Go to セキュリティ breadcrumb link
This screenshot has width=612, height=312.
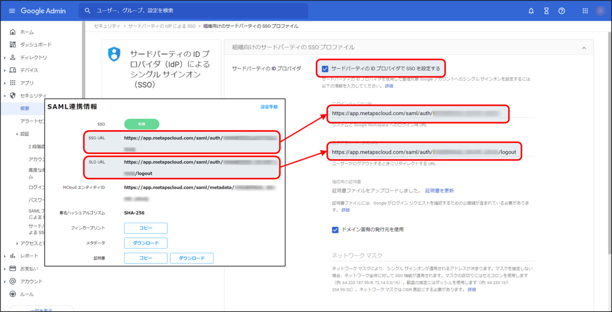pyautogui.click(x=107, y=26)
